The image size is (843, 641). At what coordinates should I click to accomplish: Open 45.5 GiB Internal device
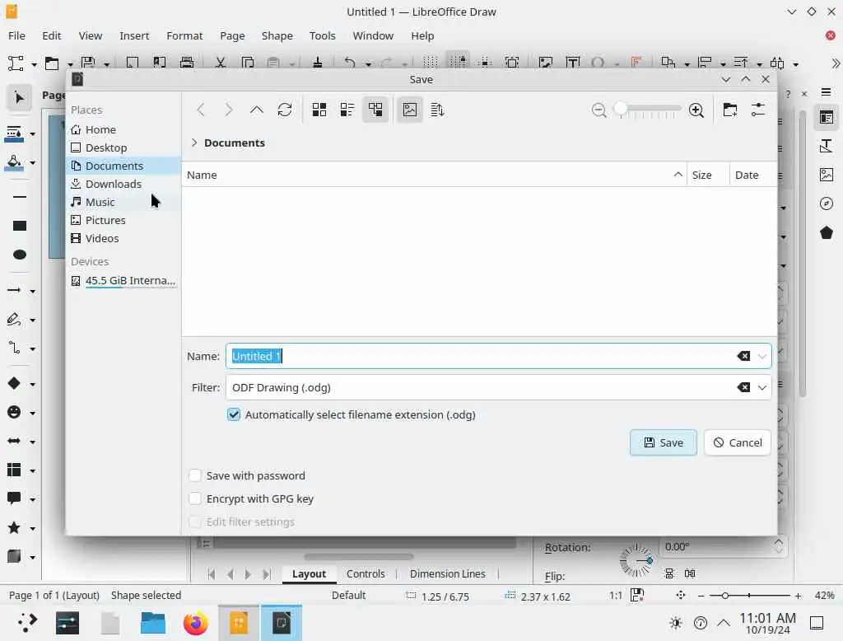(x=123, y=281)
